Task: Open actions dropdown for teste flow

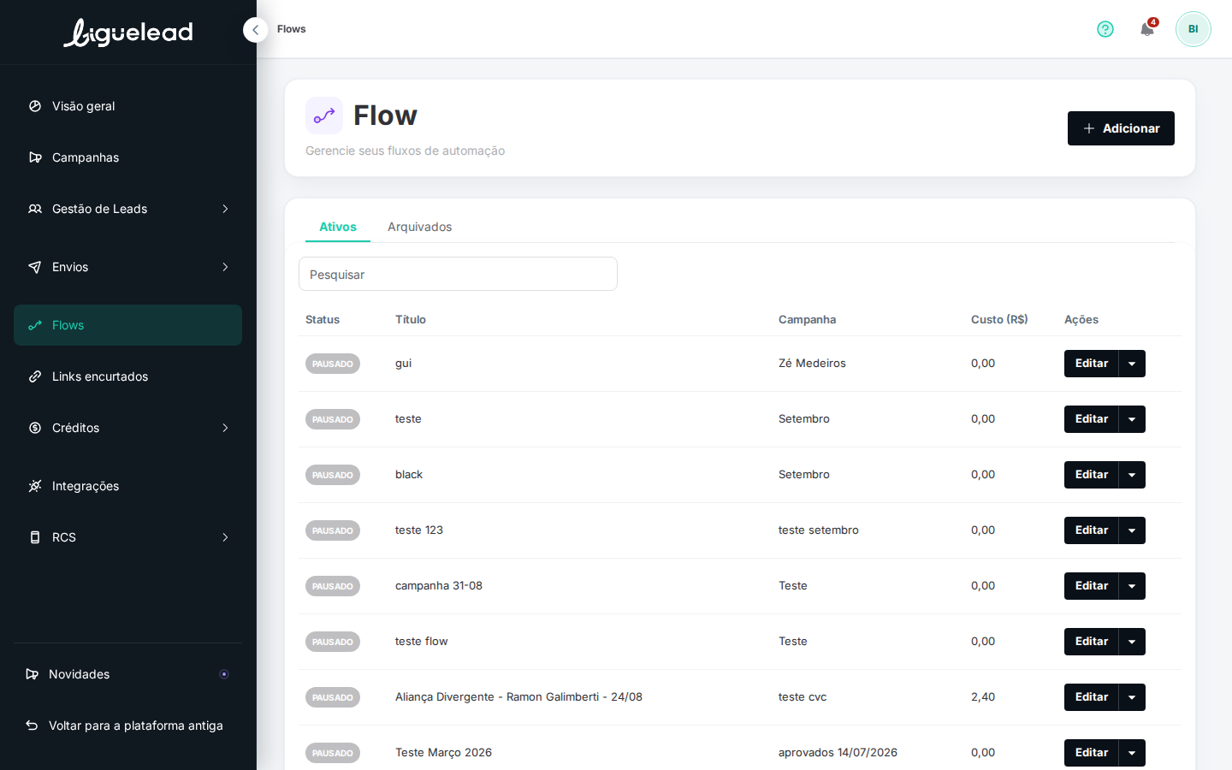Action: click(x=1132, y=642)
